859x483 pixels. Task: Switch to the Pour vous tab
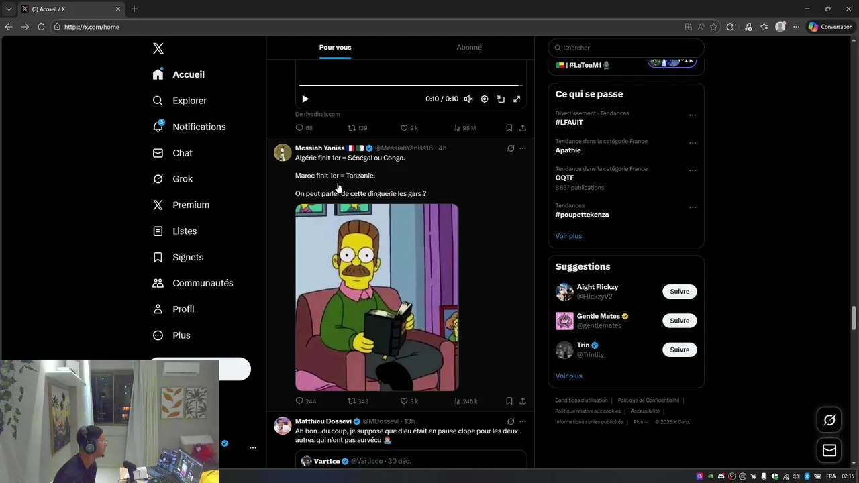coord(335,47)
